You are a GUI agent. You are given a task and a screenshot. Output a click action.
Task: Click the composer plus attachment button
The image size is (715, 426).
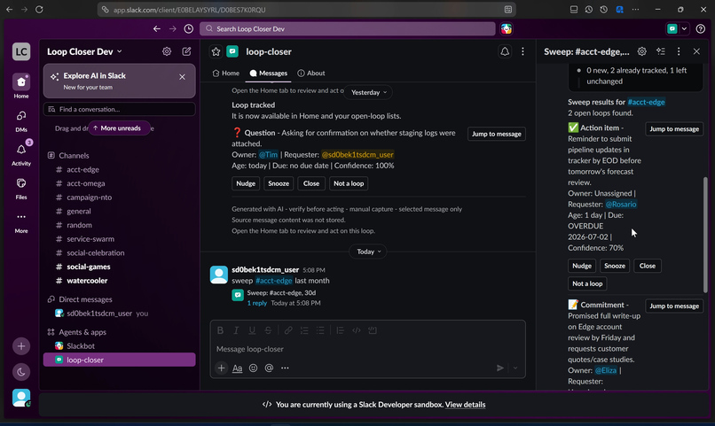click(221, 368)
